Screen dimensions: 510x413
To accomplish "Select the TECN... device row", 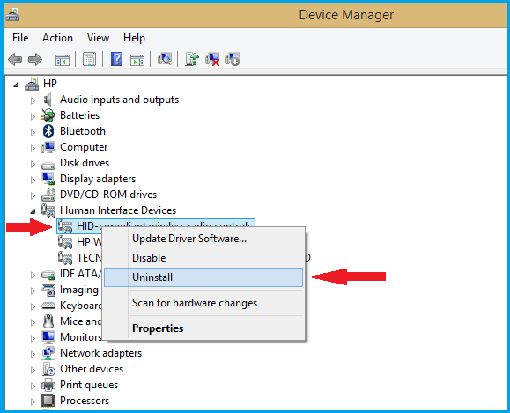I will (80, 258).
